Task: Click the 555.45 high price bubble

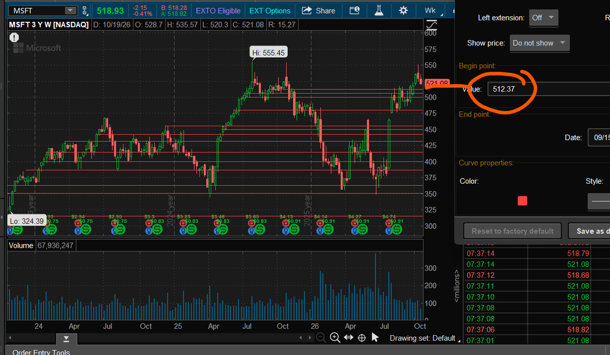Action: pyautogui.click(x=268, y=52)
